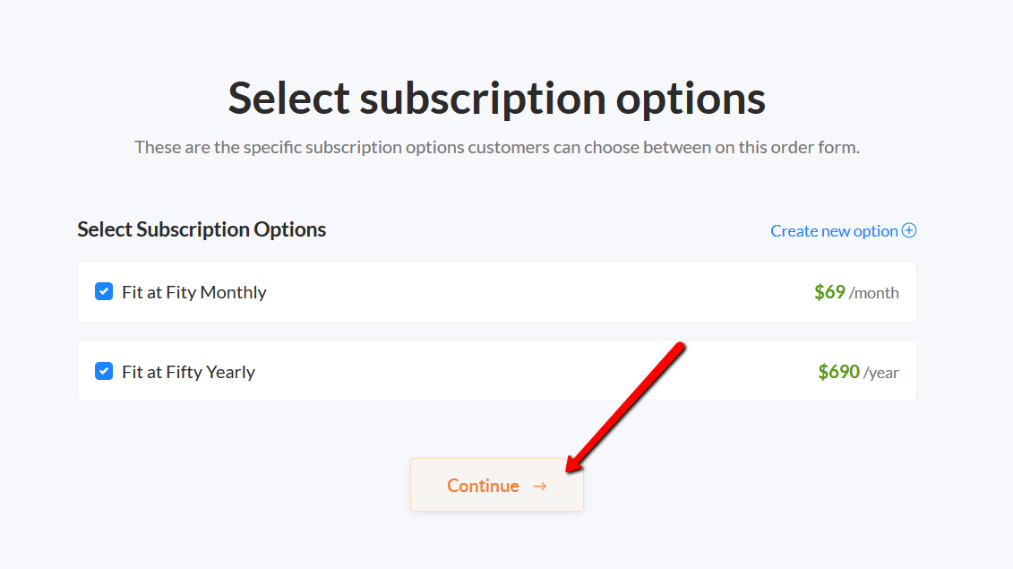Click the Continue button label
The width and height of the screenshot is (1013, 569).
click(484, 486)
